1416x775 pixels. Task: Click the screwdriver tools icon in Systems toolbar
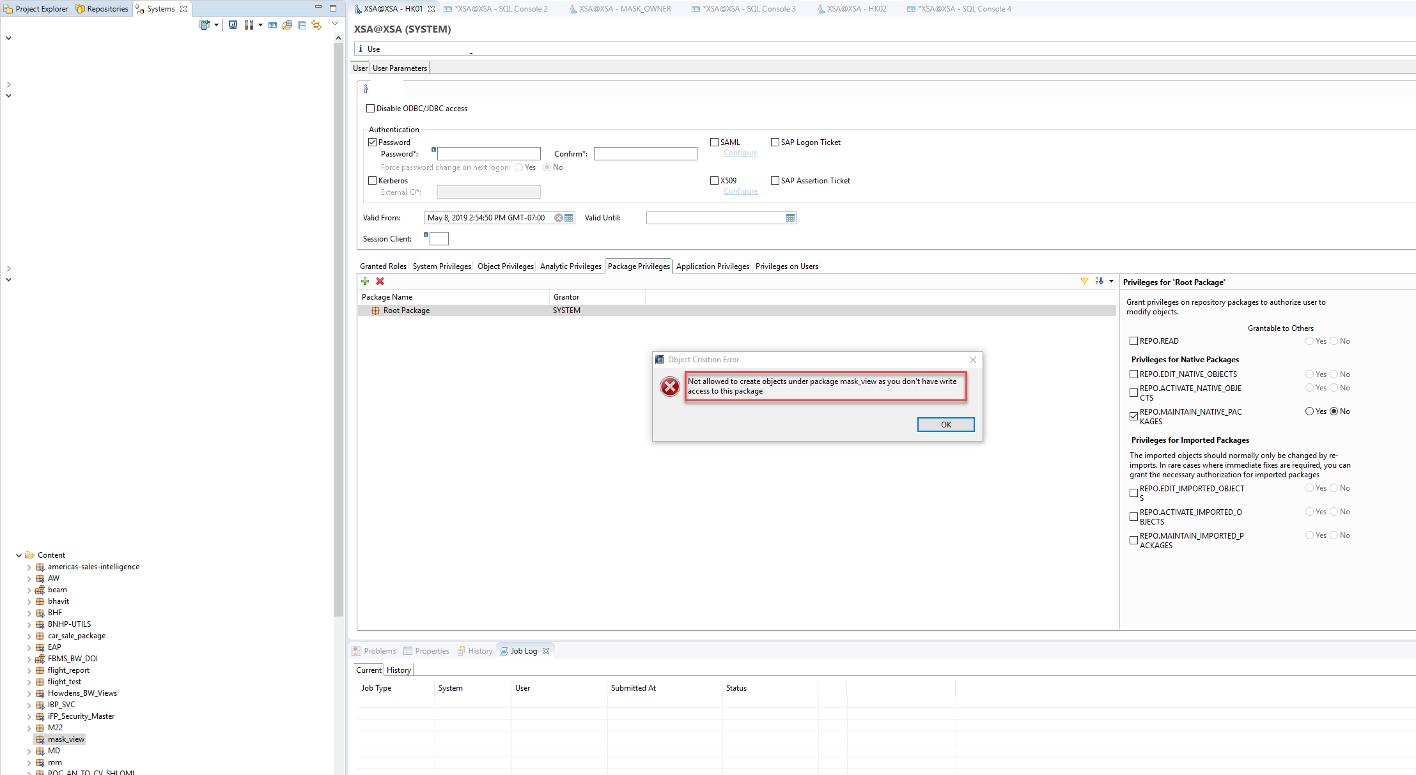248,25
